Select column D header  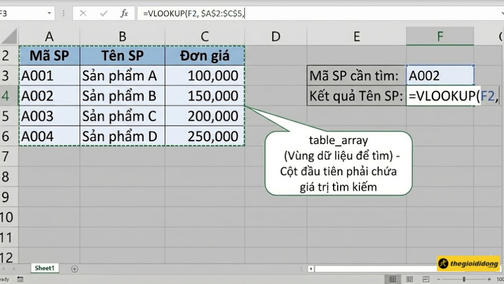click(276, 36)
